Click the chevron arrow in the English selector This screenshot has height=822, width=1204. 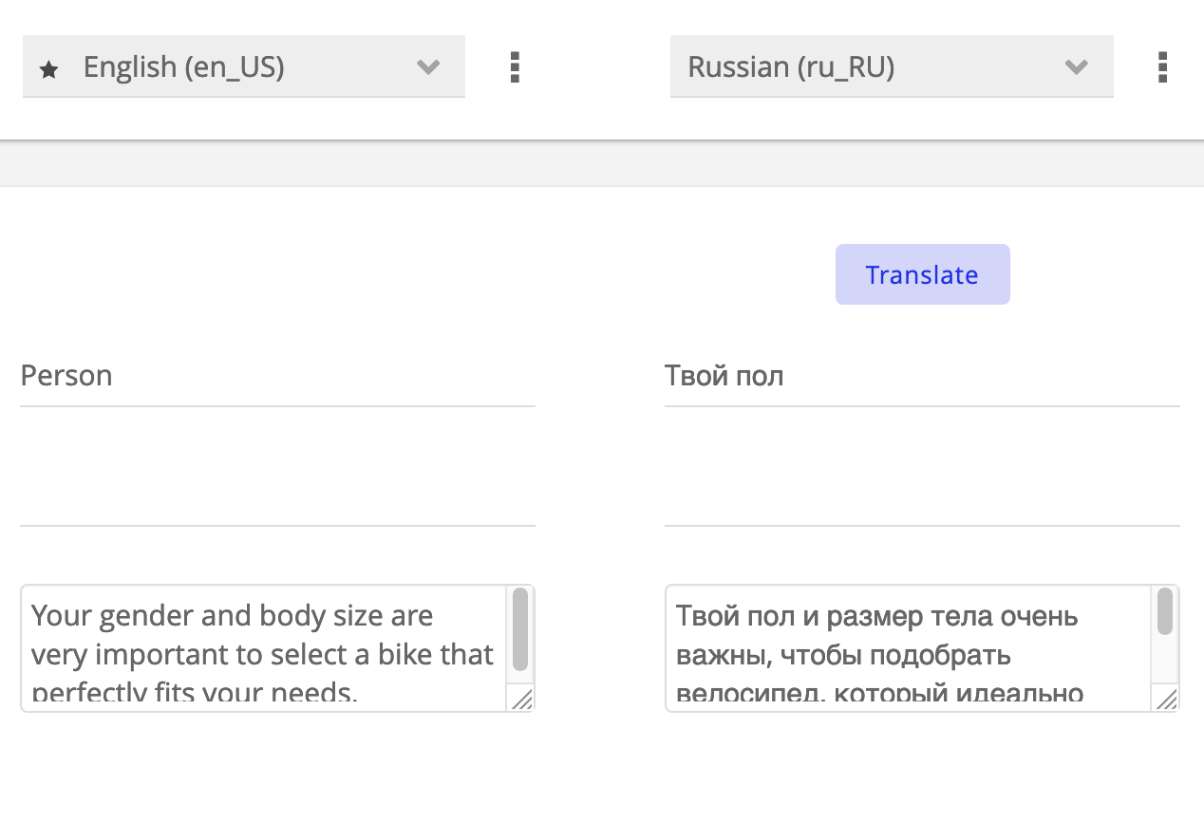(429, 67)
